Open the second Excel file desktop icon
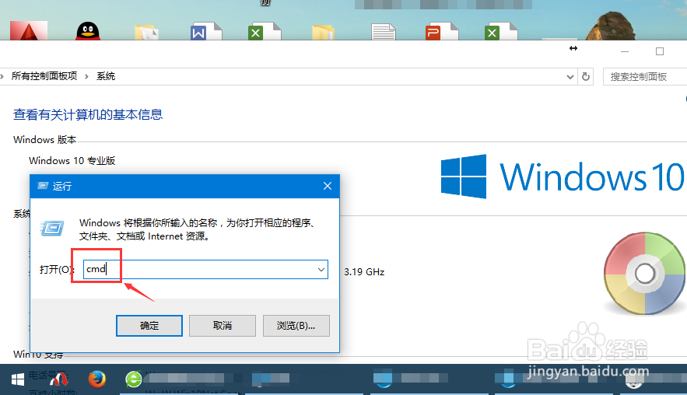This screenshot has width=687, height=395. click(501, 32)
